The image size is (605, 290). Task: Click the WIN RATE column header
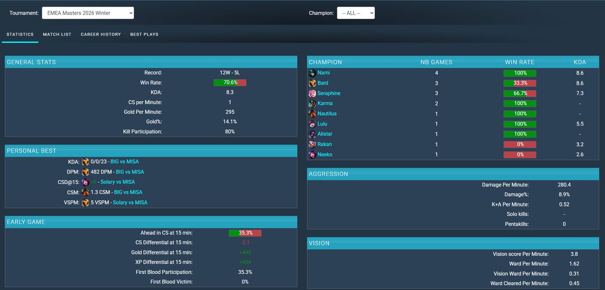520,62
